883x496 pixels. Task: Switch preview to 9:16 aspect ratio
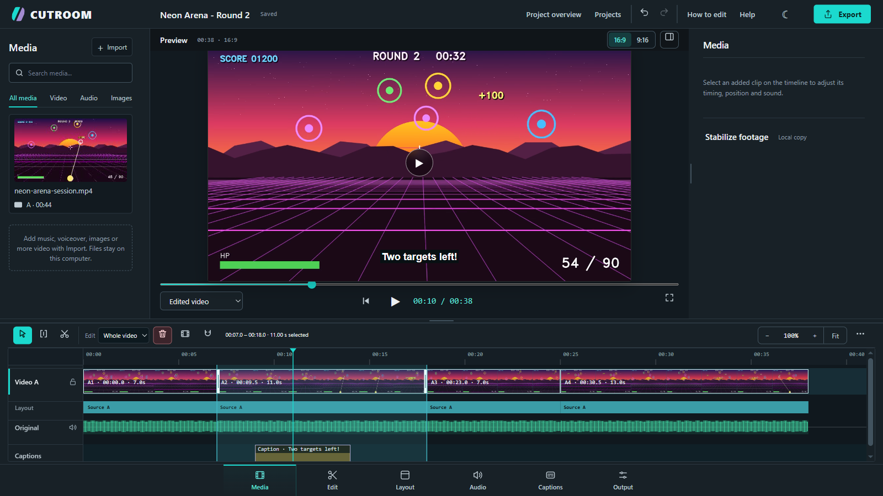pyautogui.click(x=642, y=40)
